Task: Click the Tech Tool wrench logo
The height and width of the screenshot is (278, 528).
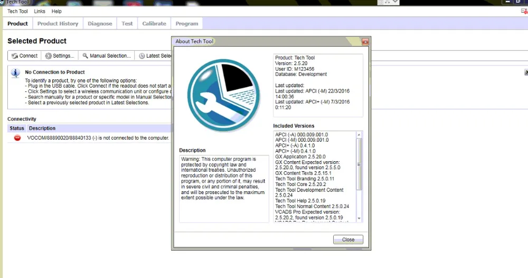Action: coord(223,95)
